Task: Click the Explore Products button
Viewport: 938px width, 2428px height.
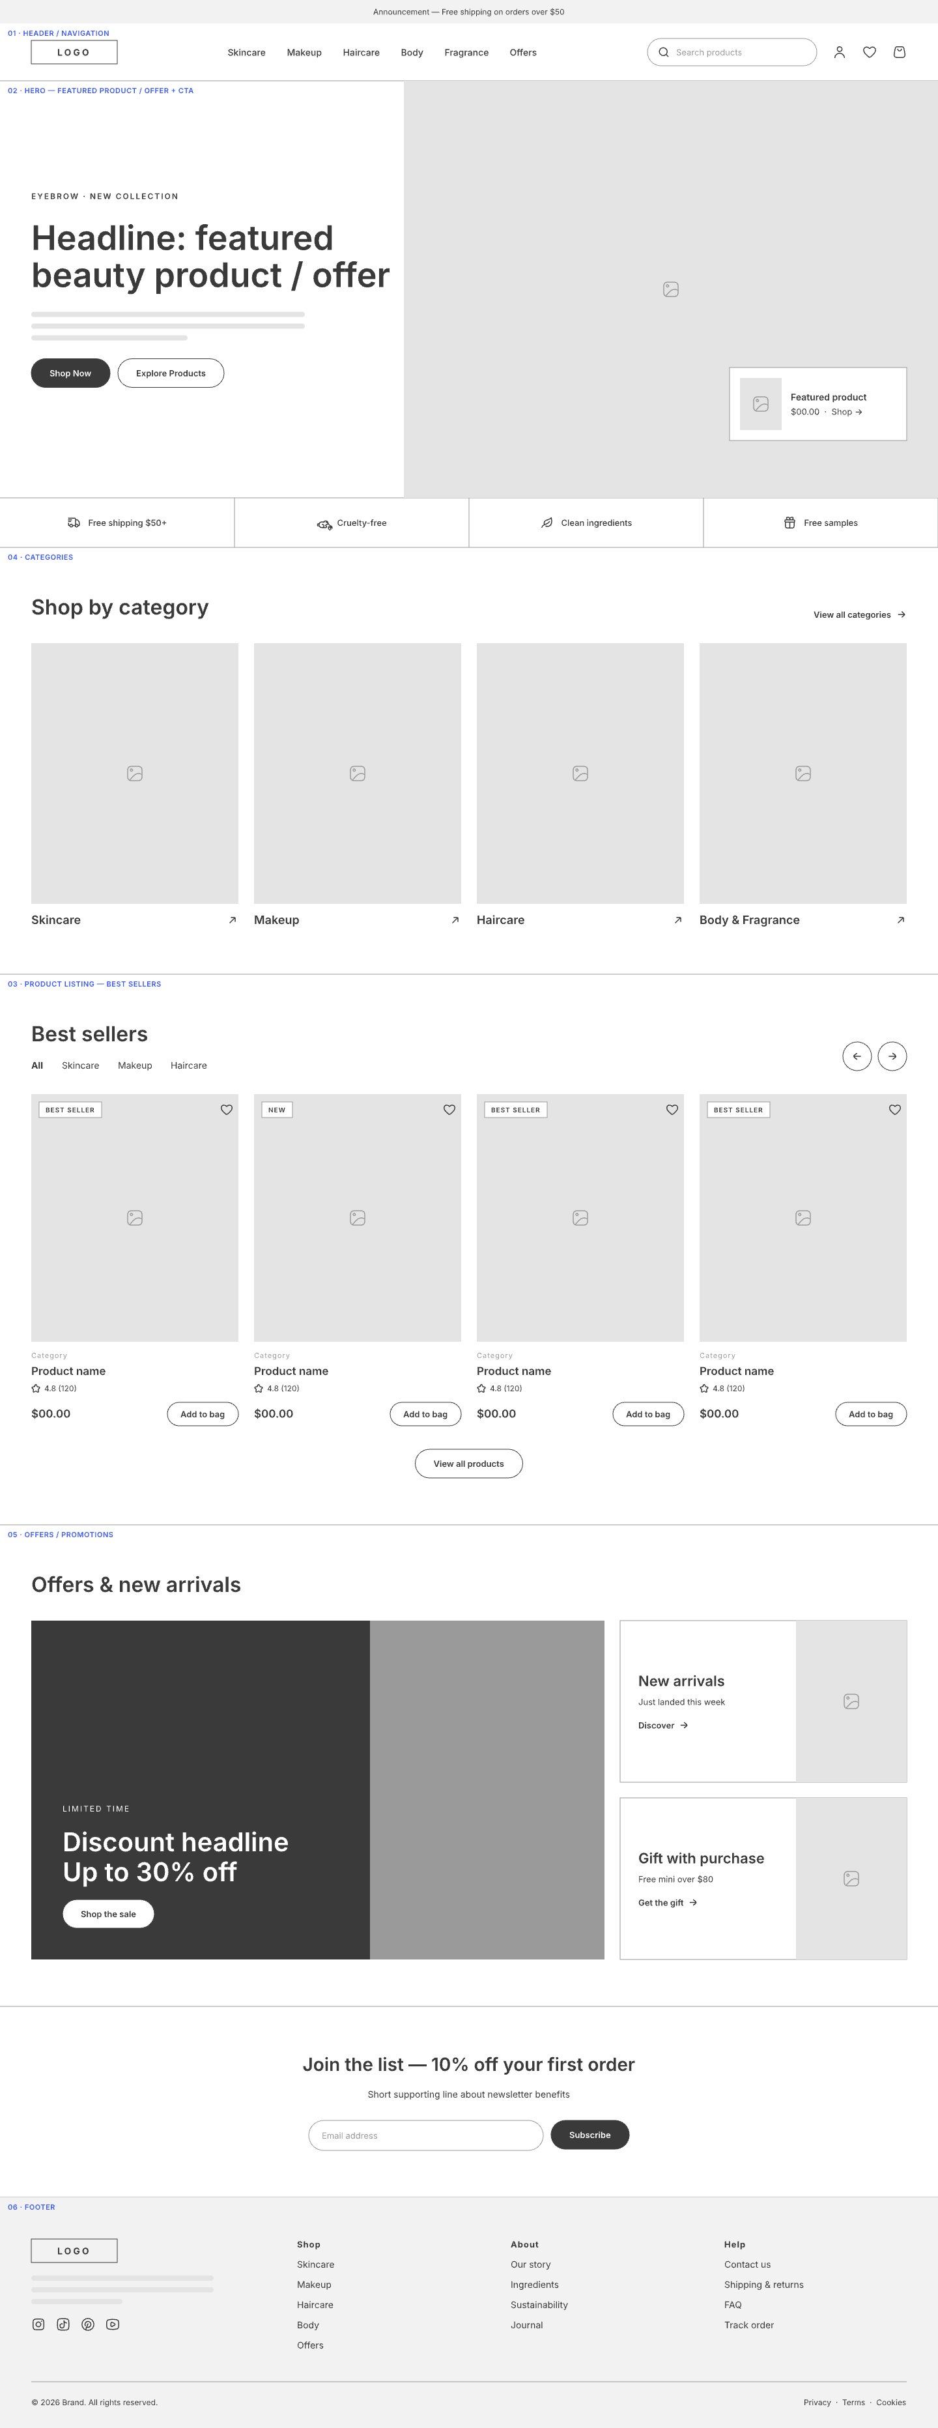Action: click(x=171, y=373)
